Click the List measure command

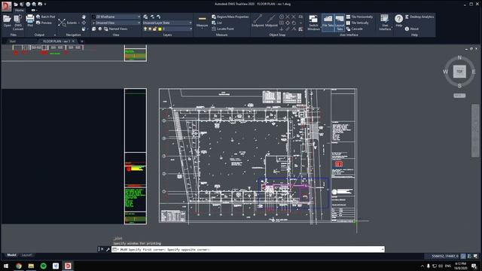click(x=217, y=23)
